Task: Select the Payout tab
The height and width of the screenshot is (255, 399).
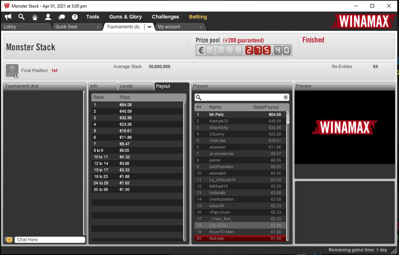Action: [172, 86]
